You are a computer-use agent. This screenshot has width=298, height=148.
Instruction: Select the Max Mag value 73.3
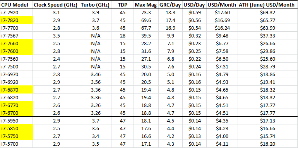(x=146, y=12)
